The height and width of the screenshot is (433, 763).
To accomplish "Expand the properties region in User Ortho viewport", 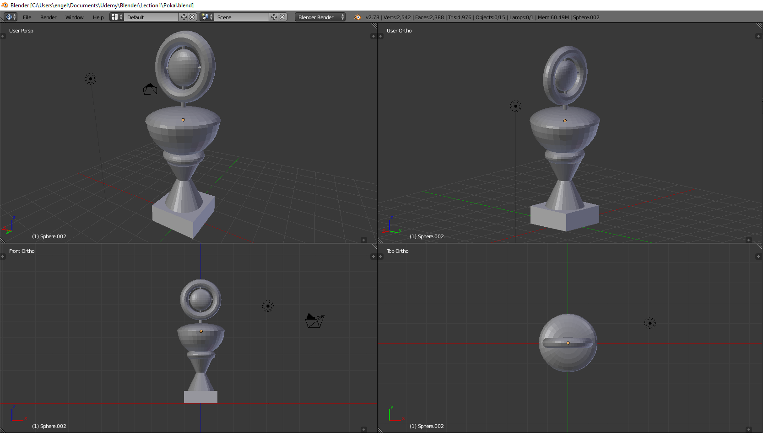I will point(758,36).
